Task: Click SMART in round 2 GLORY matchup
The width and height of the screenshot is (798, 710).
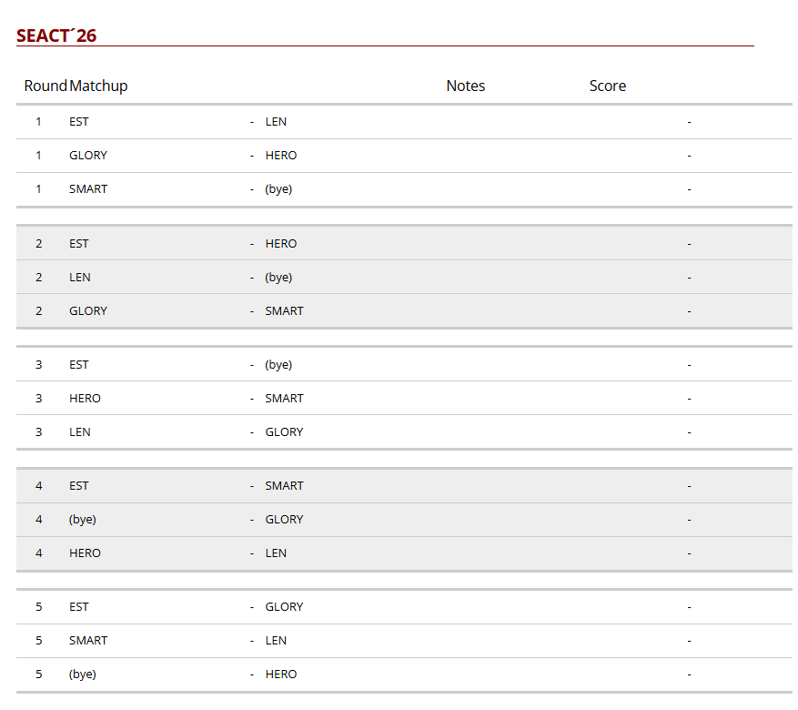Action: [284, 311]
